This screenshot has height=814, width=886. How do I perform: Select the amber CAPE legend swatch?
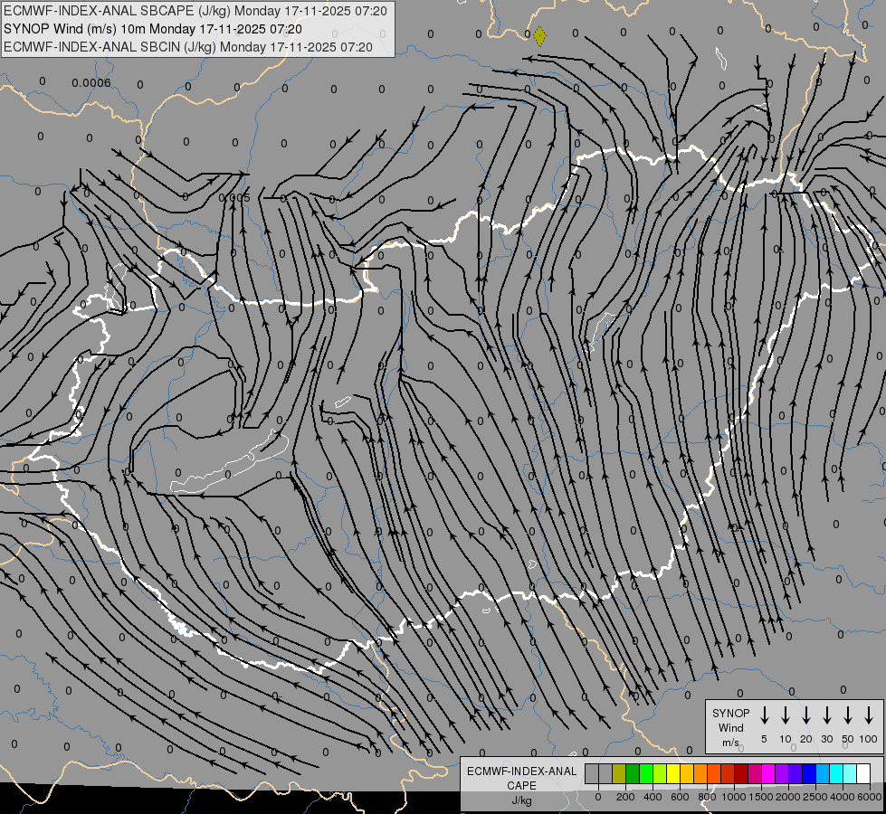(x=687, y=773)
